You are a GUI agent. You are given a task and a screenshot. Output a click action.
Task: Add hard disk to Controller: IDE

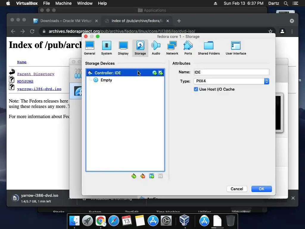click(161, 73)
